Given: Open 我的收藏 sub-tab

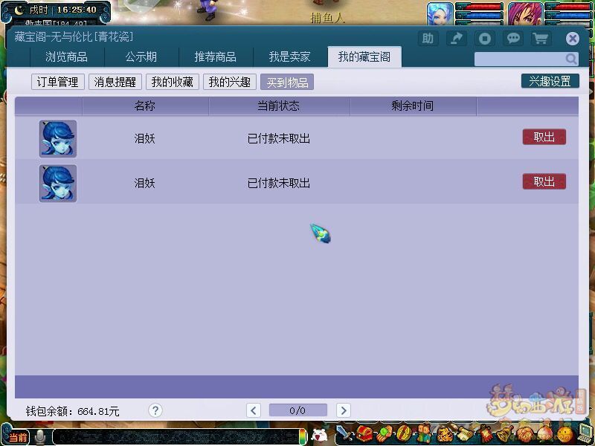Looking at the screenshot, I should (173, 82).
